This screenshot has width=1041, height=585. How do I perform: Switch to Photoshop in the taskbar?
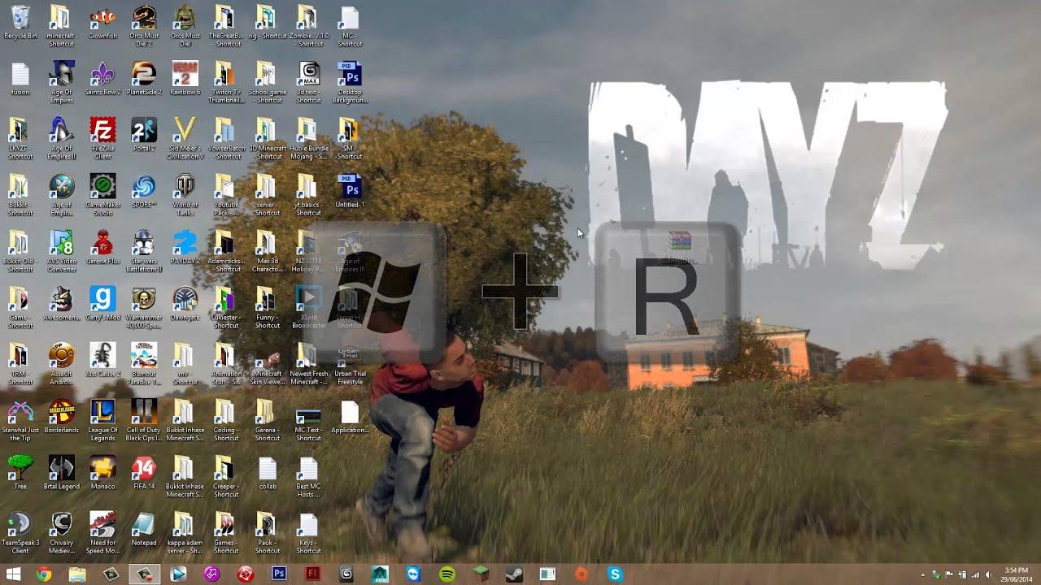click(279, 574)
